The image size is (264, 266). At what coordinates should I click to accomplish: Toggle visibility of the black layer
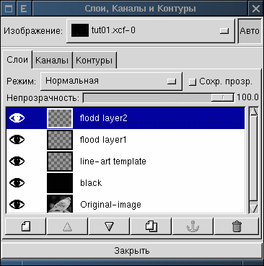click(17, 183)
